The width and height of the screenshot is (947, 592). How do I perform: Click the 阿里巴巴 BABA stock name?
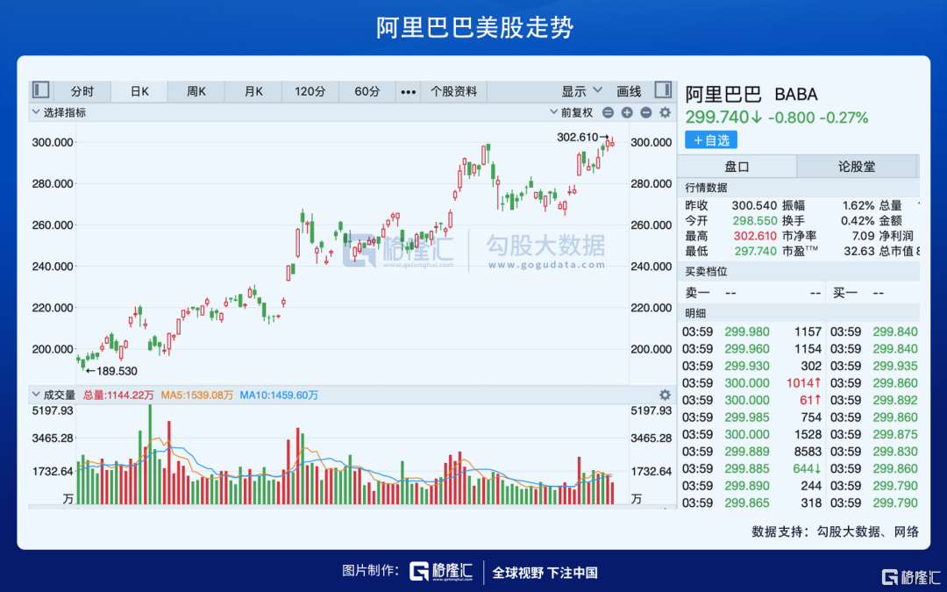tap(751, 94)
